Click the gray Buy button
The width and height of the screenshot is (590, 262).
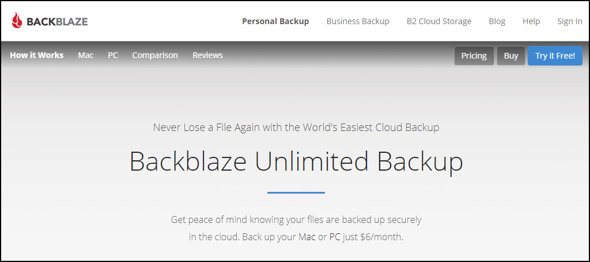[511, 56]
